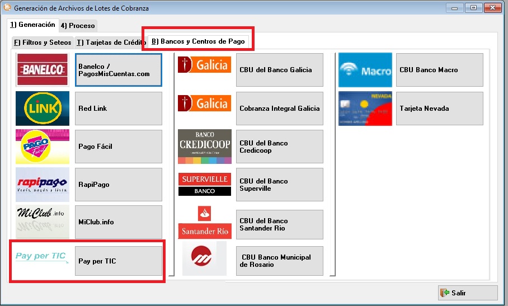This screenshot has height=306, width=508.
Task: Click Cobranza Integral Galicia button
Action: click(279, 108)
